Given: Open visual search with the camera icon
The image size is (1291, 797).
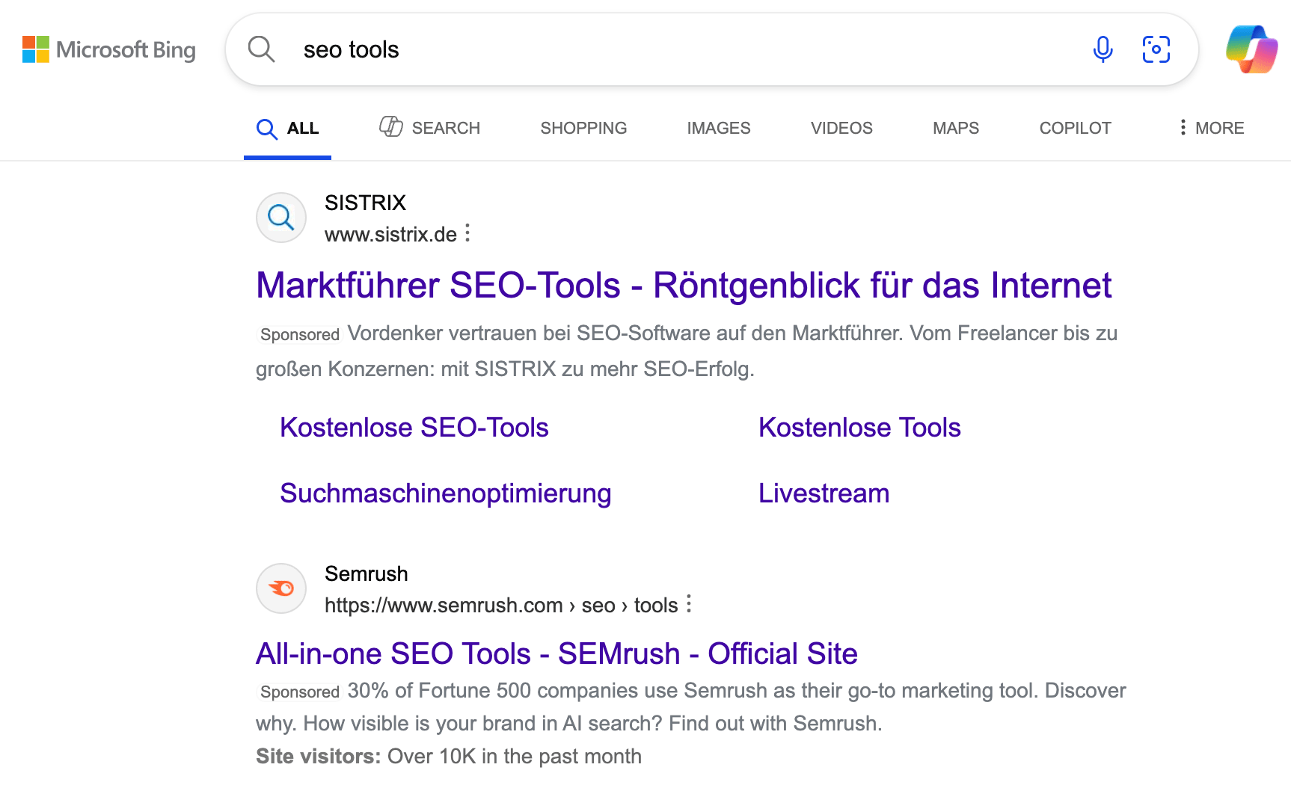Looking at the screenshot, I should 1156,49.
